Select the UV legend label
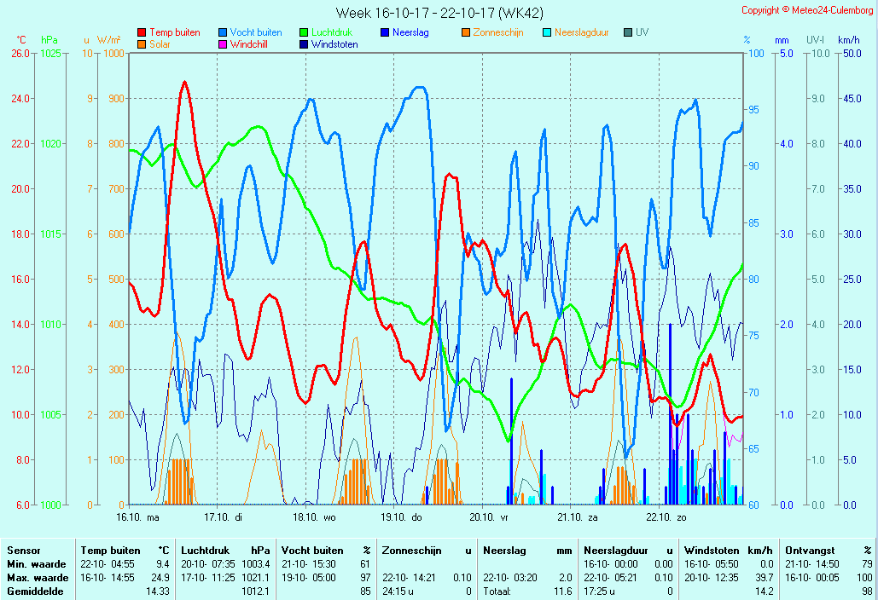This screenshot has height=600, width=878. 642,32
